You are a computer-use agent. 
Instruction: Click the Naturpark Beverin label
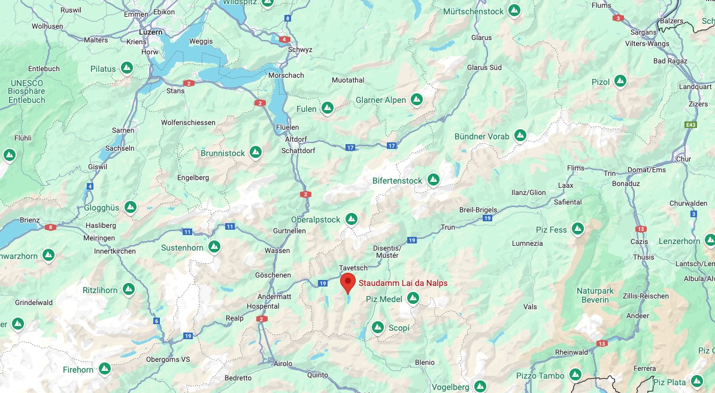pyautogui.click(x=595, y=295)
